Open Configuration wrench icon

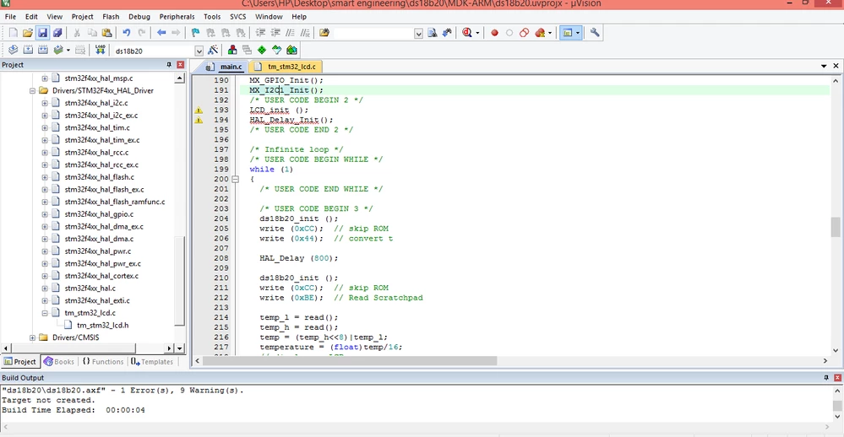pos(595,33)
